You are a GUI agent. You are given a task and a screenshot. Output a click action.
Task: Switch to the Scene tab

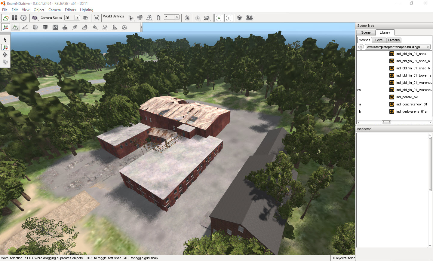point(366,32)
